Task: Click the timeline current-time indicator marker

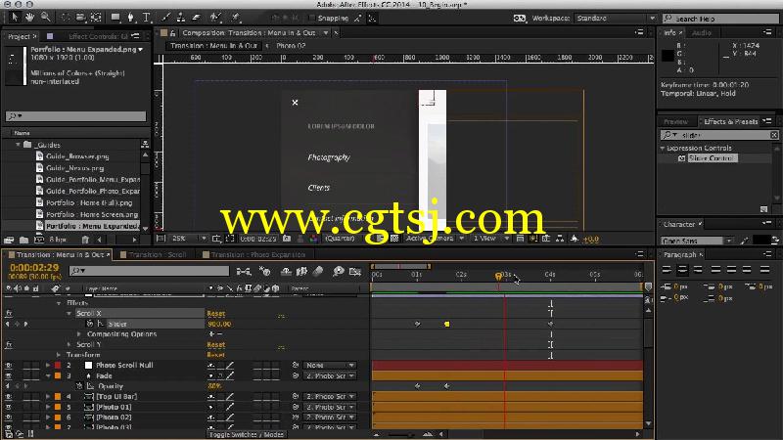Action: coord(498,276)
